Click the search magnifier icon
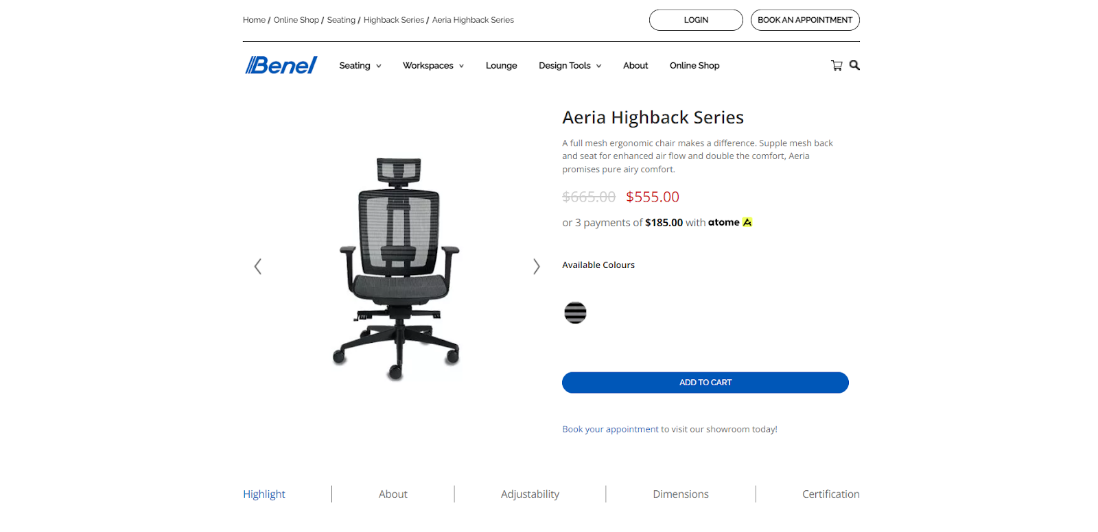This screenshot has height=532, width=1098. [854, 65]
